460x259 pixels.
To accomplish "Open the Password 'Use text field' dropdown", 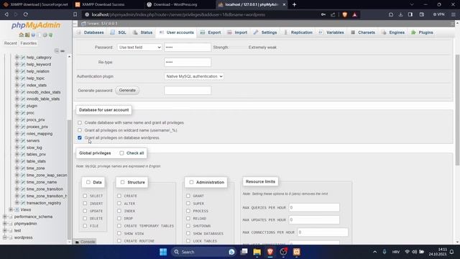I will 139,47.
